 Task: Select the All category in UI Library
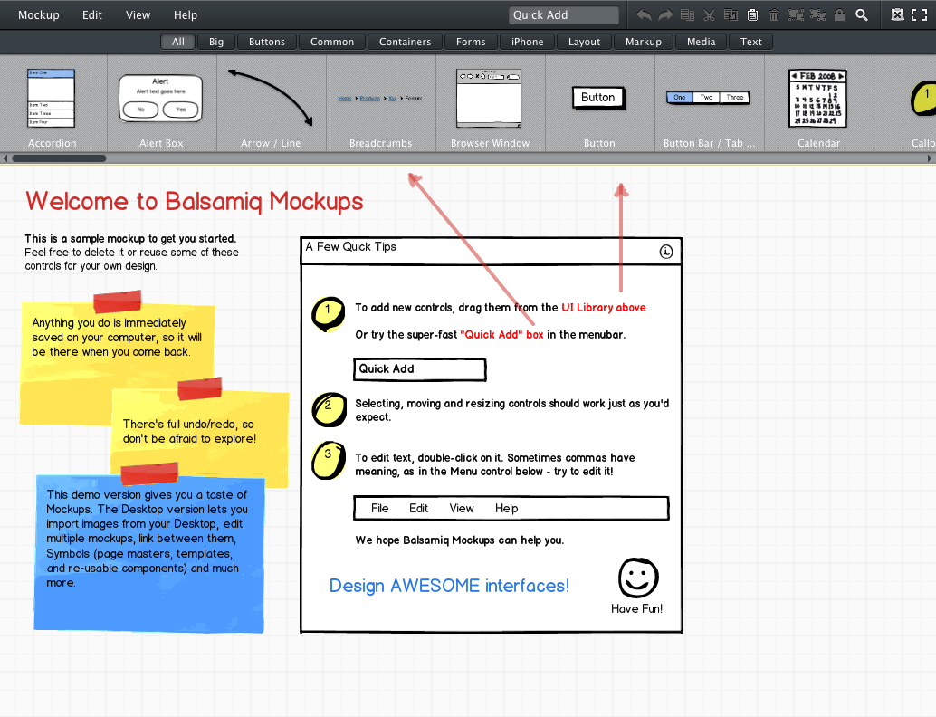click(178, 42)
